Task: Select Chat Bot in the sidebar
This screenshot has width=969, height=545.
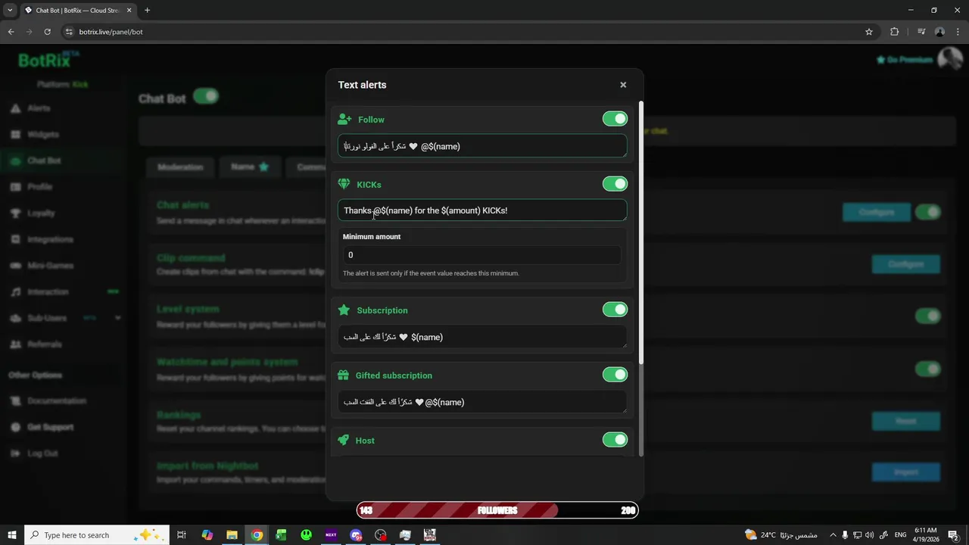Action: point(44,160)
